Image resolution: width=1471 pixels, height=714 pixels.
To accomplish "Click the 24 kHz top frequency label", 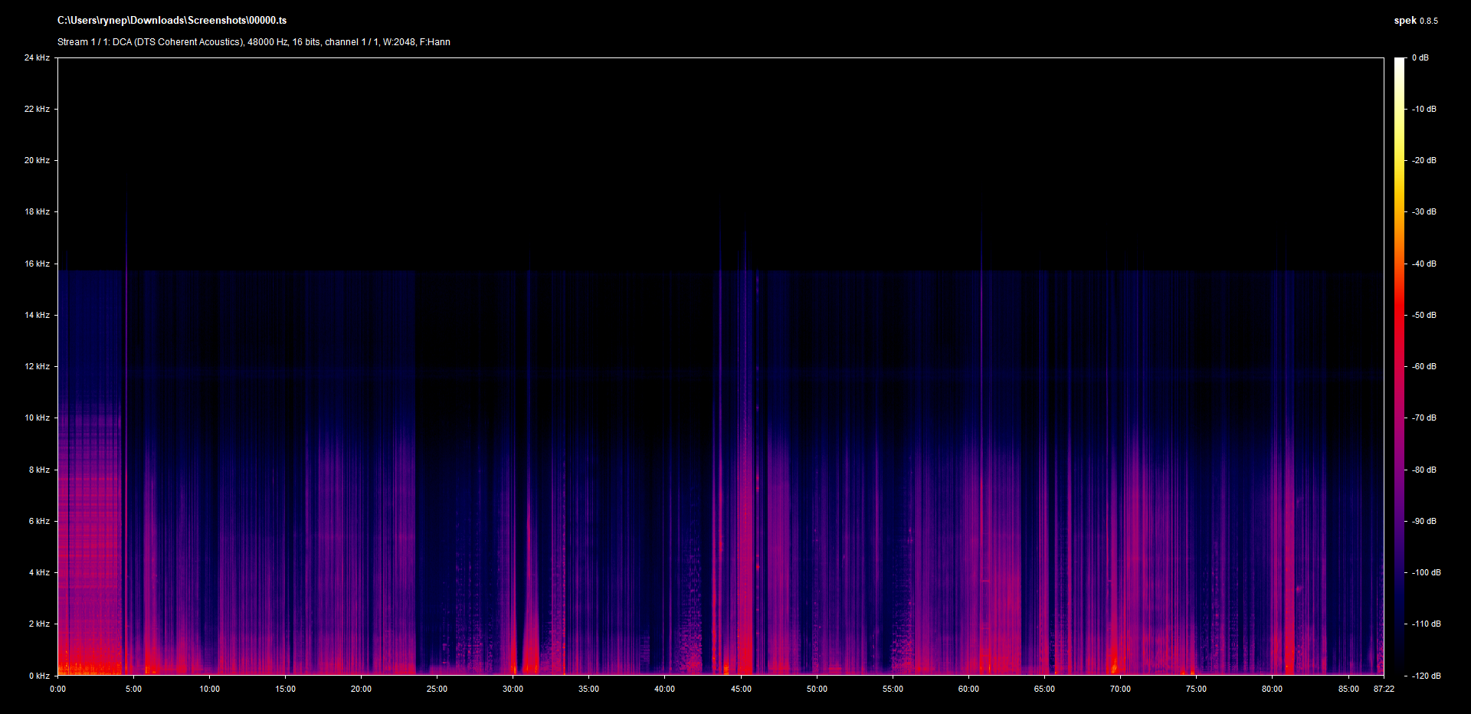I will pos(37,57).
